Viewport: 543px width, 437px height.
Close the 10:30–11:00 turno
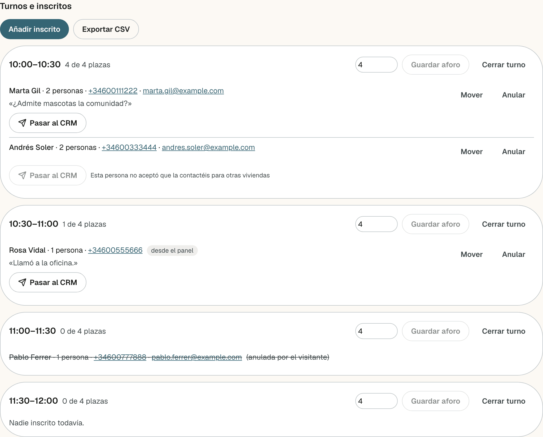[x=503, y=224]
